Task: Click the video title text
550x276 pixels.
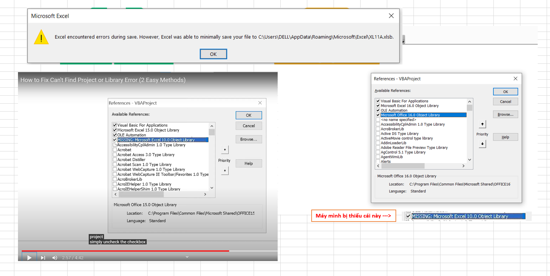Action: click(103, 80)
